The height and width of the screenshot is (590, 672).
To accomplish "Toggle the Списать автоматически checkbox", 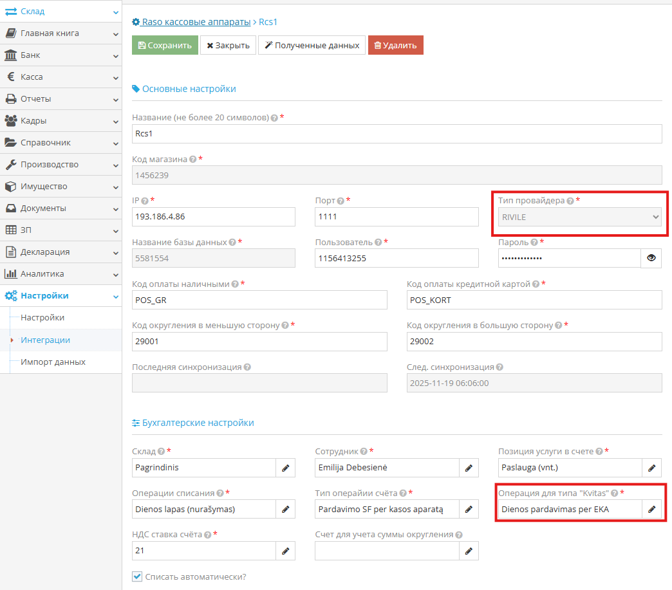I will coord(136,576).
